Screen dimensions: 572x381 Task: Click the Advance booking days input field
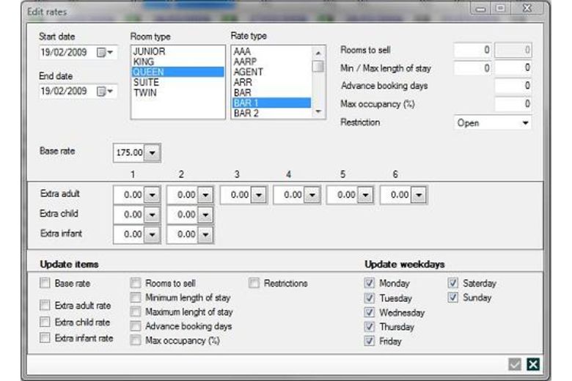click(x=512, y=86)
